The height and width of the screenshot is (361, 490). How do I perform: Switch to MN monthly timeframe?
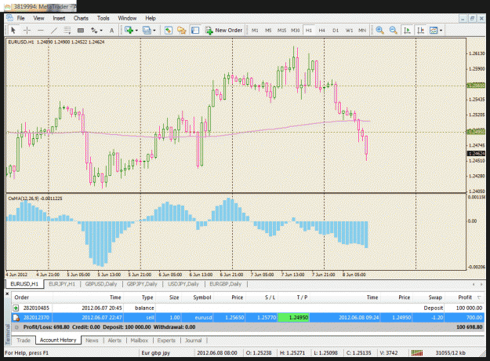click(362, 31)
